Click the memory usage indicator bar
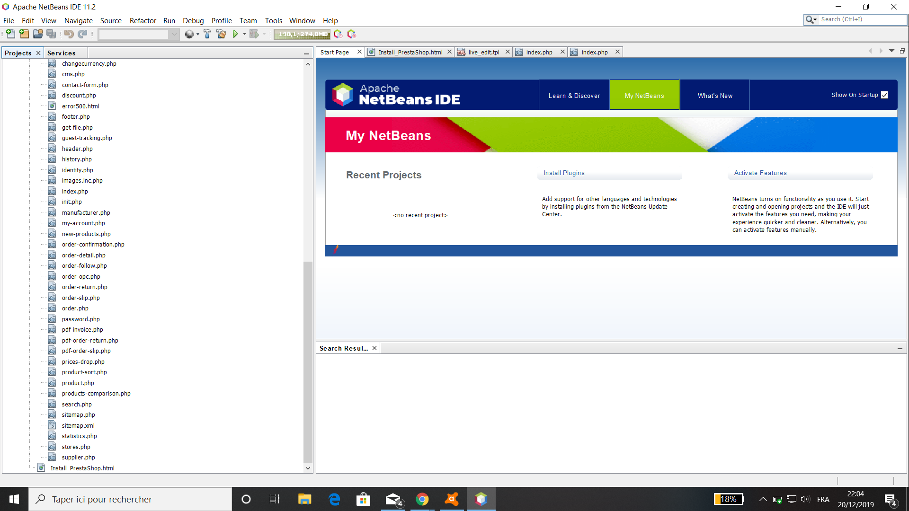The image size is (909, 511). point(302,34)
